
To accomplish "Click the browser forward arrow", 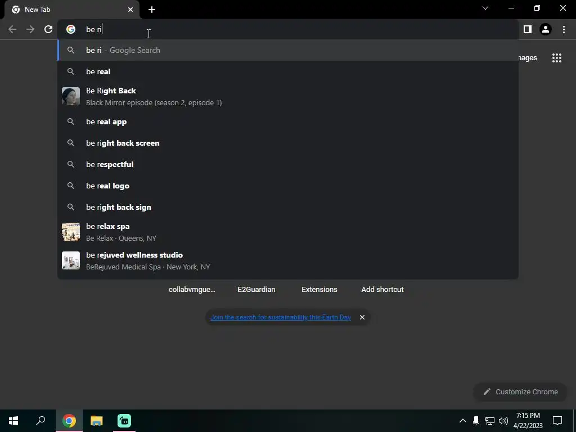I will (30, 29).
